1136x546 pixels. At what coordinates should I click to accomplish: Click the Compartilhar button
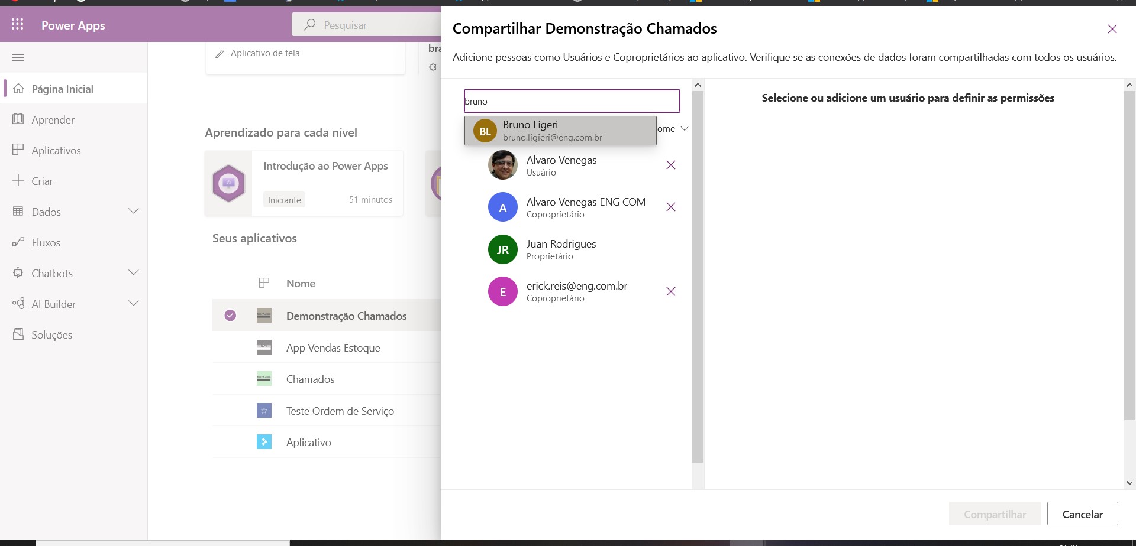(x=995, y=513)
